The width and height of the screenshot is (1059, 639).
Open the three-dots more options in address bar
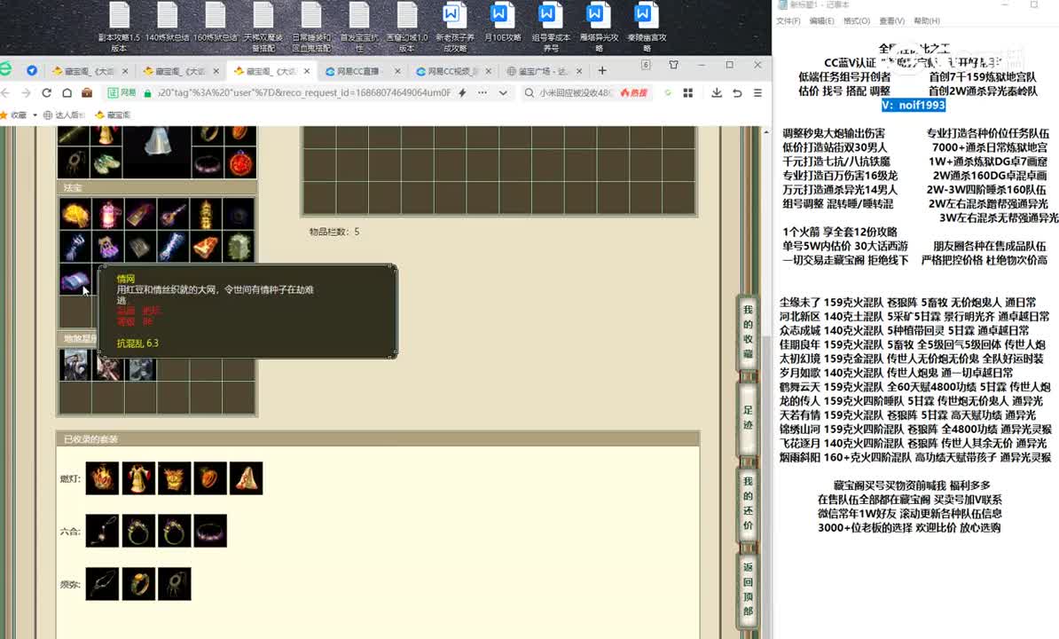482,92
